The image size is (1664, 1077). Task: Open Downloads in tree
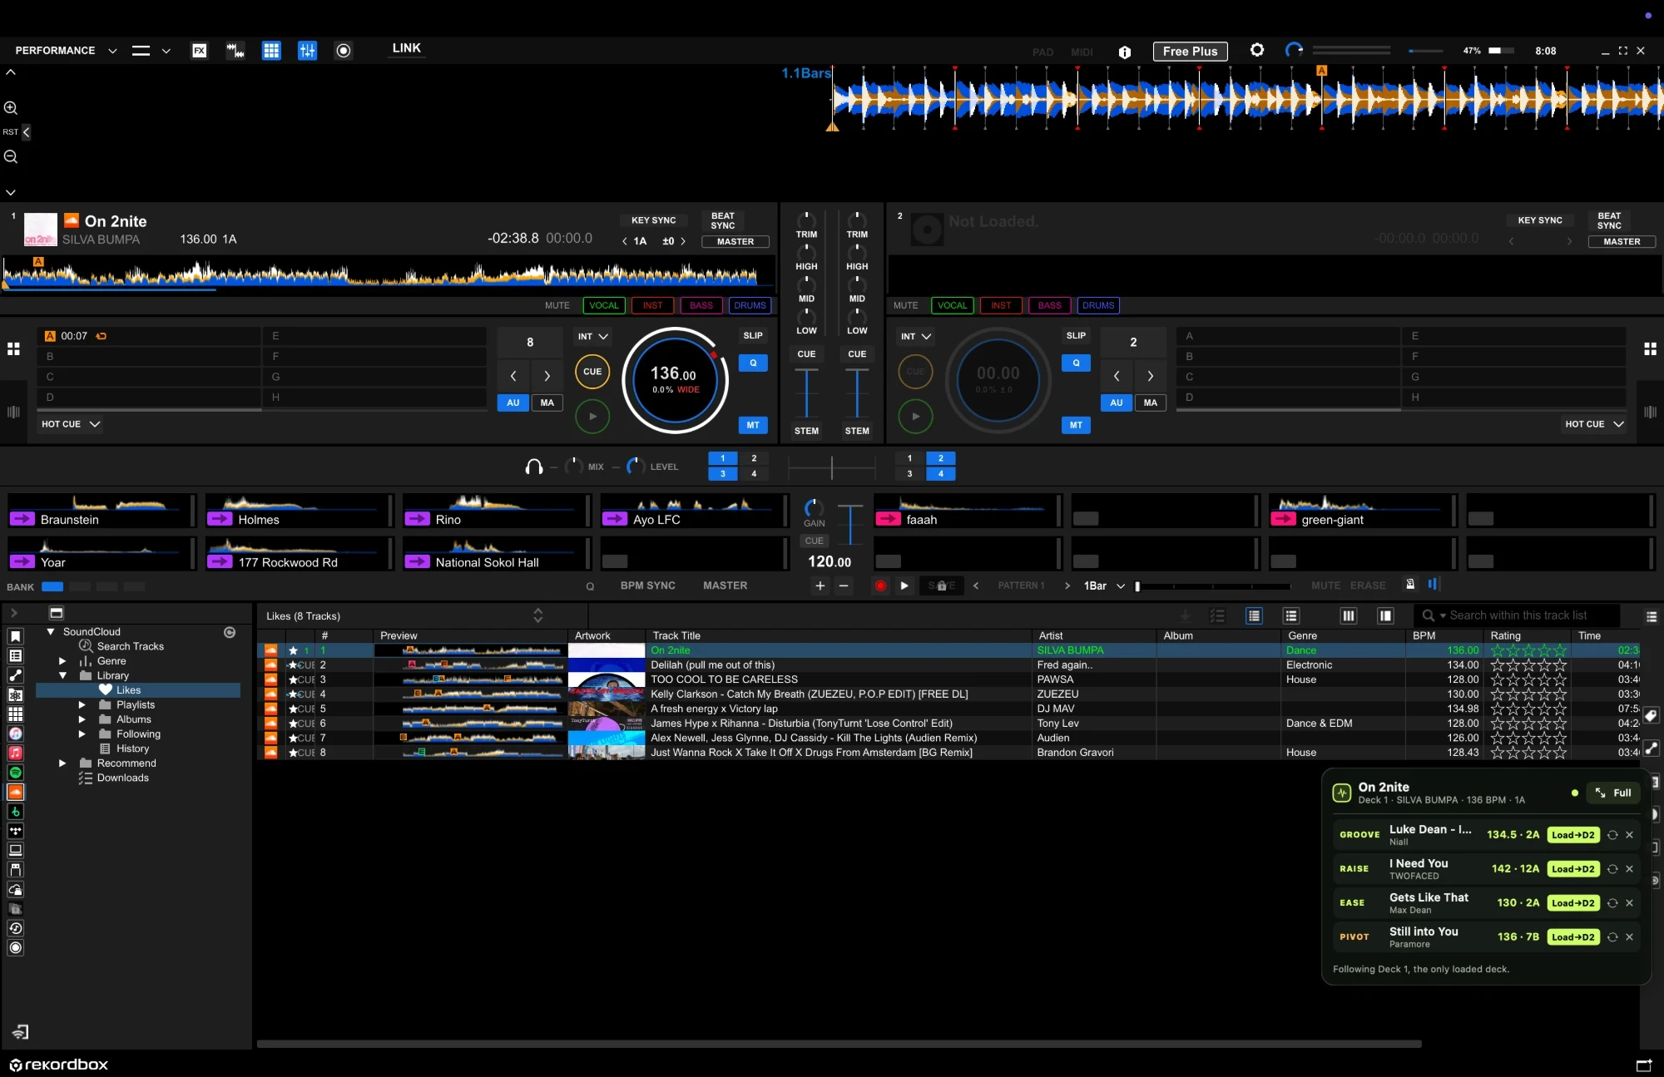[x=122, y=778]
